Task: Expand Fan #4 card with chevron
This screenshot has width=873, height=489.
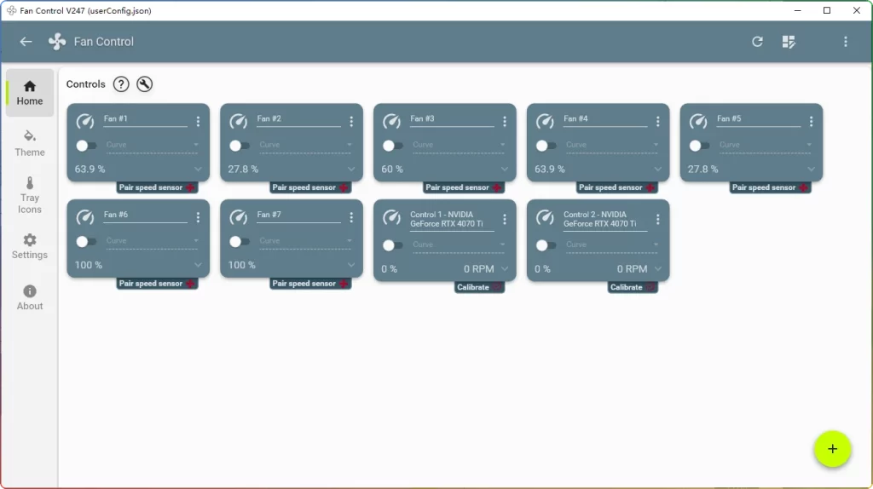Action: tap(658, 170)
